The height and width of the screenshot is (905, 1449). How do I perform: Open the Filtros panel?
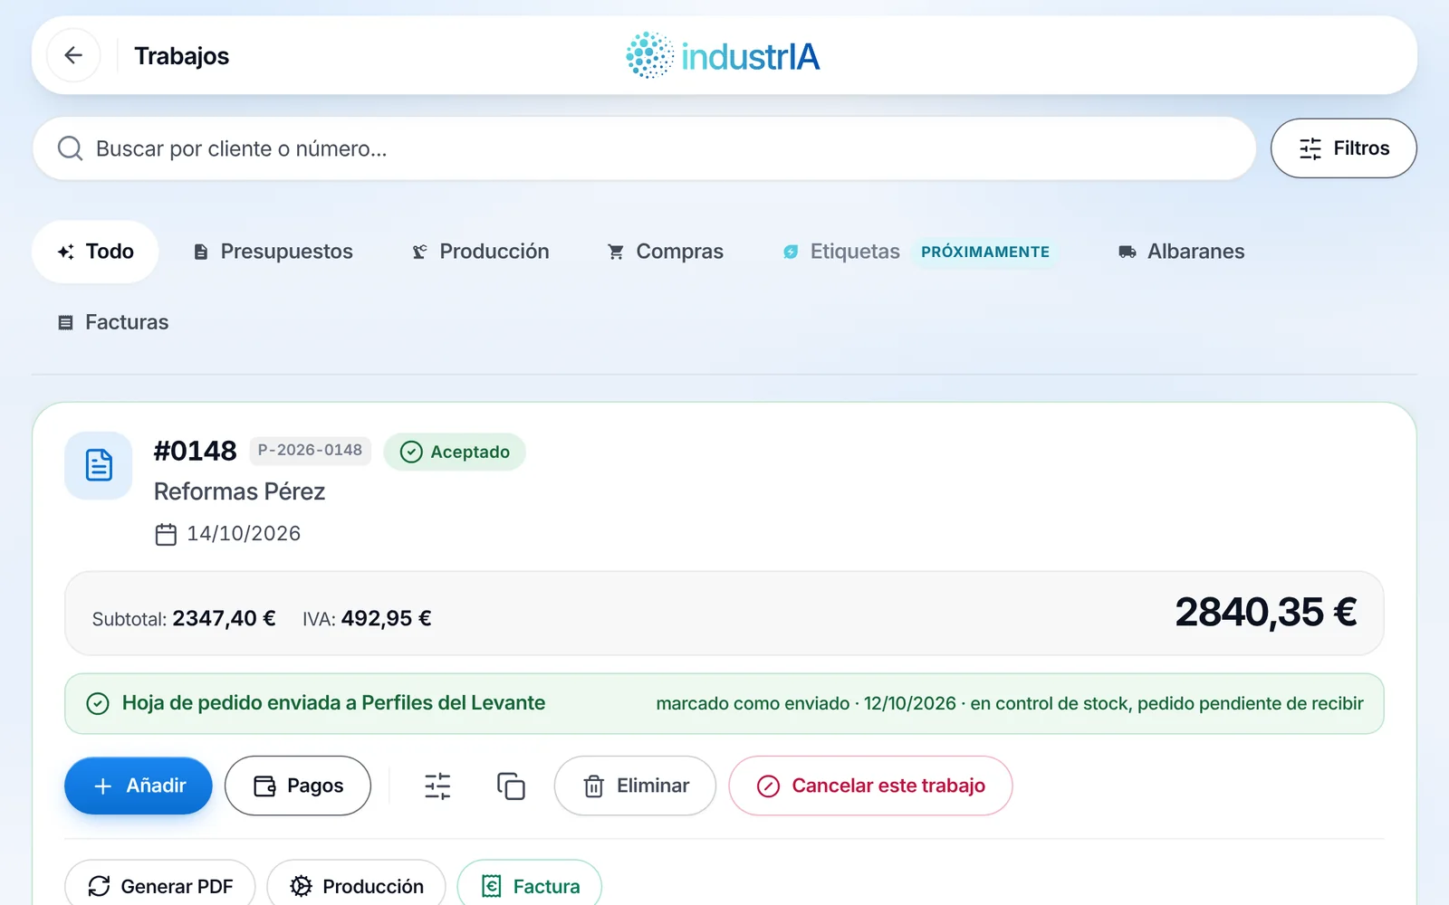[x=1344, y=148]
